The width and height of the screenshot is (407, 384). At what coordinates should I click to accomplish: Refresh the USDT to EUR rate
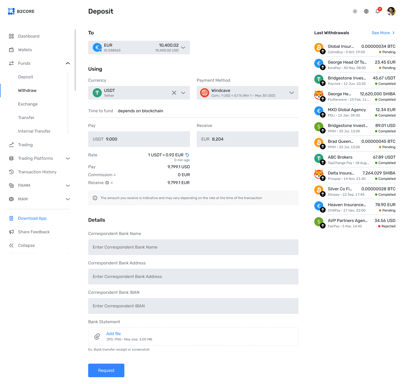pos(187,155)
